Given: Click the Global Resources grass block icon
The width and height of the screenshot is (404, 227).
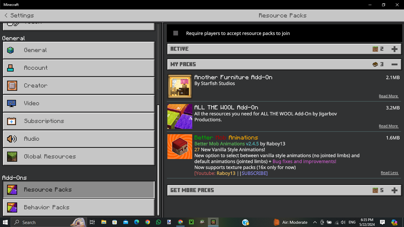Looking at the screenshot, I should (x=12, y=157).
